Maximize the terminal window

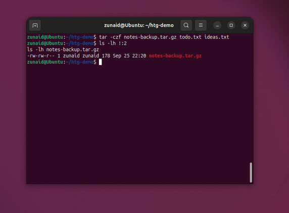(x=231, y=25)
